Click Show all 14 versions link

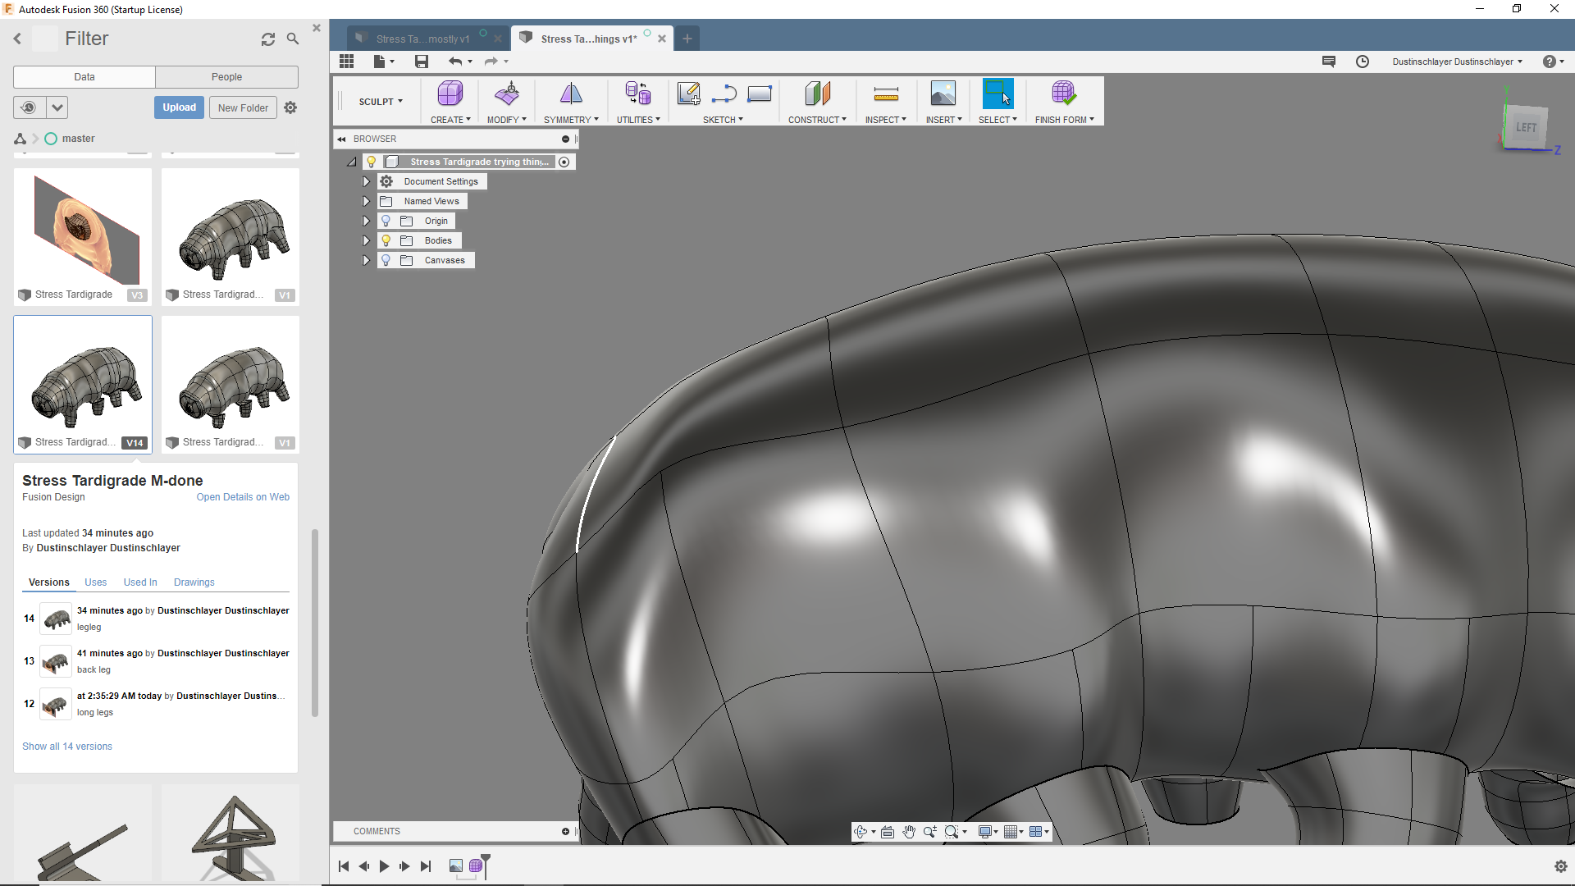pos(67,747)
